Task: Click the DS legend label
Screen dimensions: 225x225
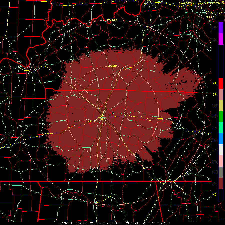Action: [x=214, y=150]
